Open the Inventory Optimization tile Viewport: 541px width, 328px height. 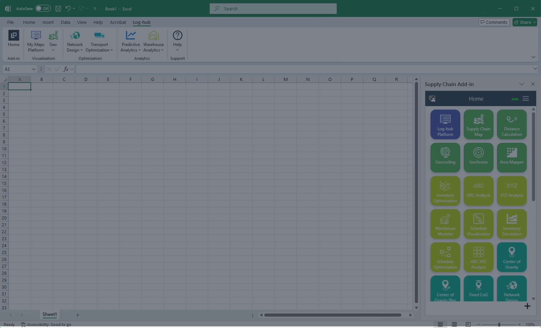(445, 191)
